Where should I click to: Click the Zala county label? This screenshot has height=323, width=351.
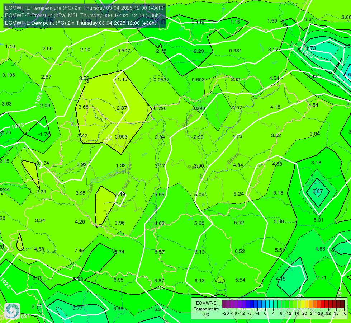91,189
